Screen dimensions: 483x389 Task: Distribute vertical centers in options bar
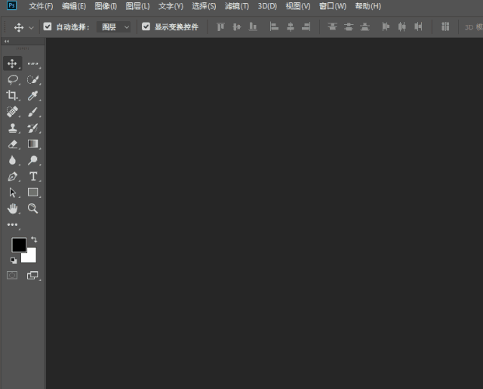(x=349, y=27)
